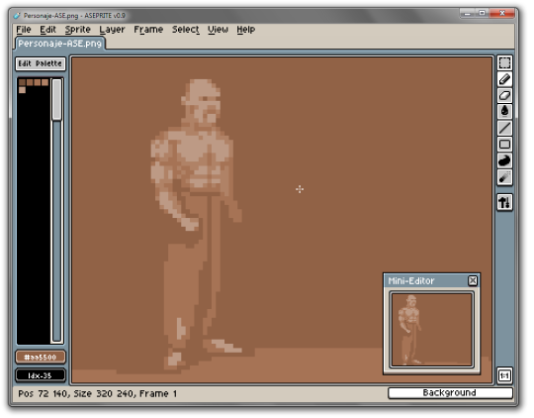Pick the first darkest brown palette swatch
The height and width of the screenshot is (418, 534).
(x=22, y=82)
